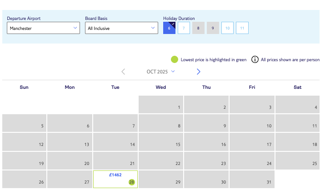The image size is (330, 194).
Task: Click the green highlighted date 28
Action: (132, 182)
